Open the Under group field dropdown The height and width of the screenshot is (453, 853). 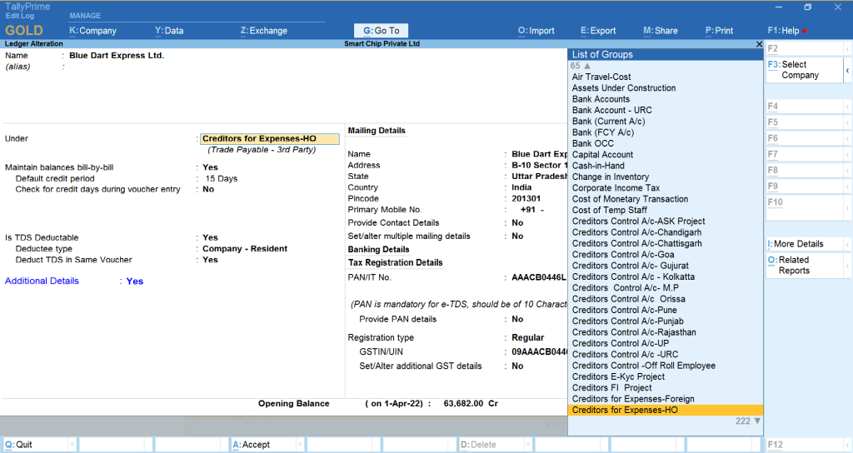270,139
